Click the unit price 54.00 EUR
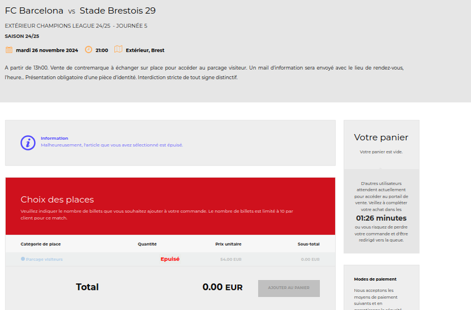The image size is (471, 310). tap(231, 259)
